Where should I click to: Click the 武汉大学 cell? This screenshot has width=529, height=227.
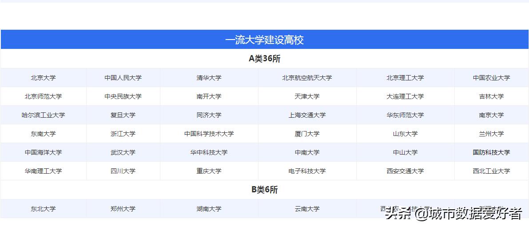click(x=123, y=152)
